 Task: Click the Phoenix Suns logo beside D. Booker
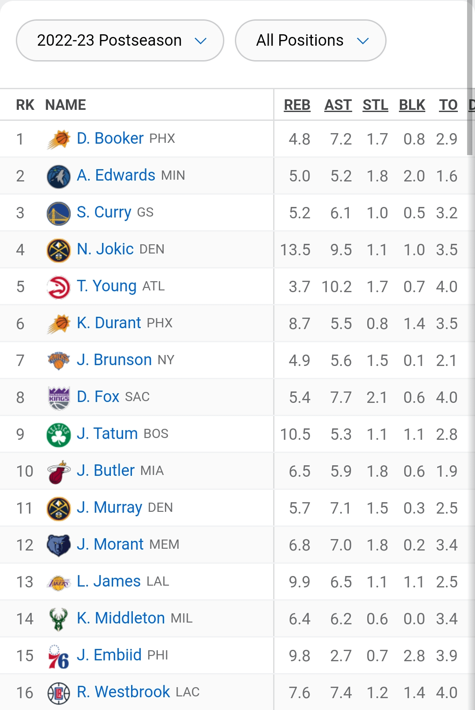pyautogui.click(x=58, y=139)
